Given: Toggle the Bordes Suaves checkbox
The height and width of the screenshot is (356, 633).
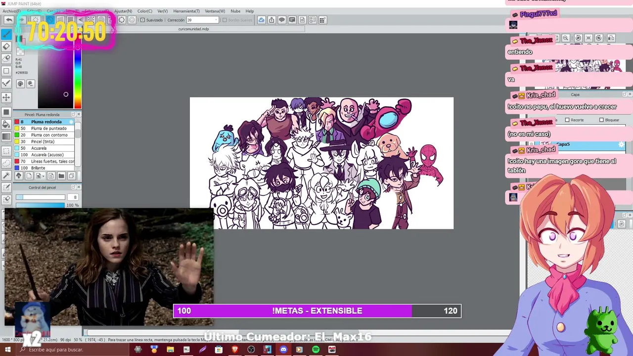Looking at the screenshot, I should point(225,20).
